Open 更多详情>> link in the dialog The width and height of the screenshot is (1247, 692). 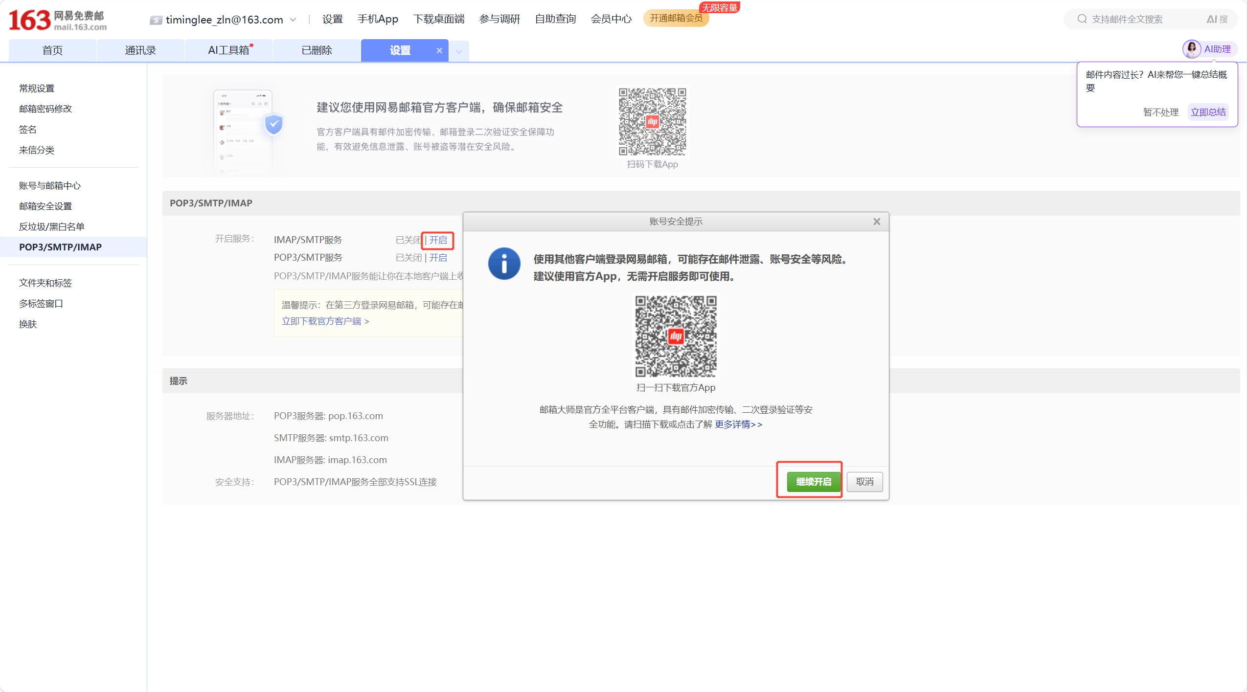(x=738, y=424)
